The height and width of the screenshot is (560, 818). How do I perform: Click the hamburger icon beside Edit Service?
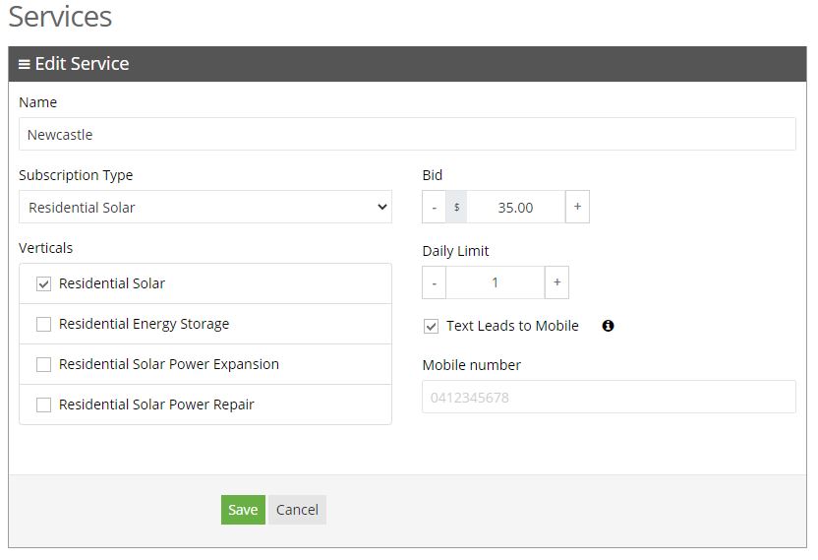pos(24,64)
